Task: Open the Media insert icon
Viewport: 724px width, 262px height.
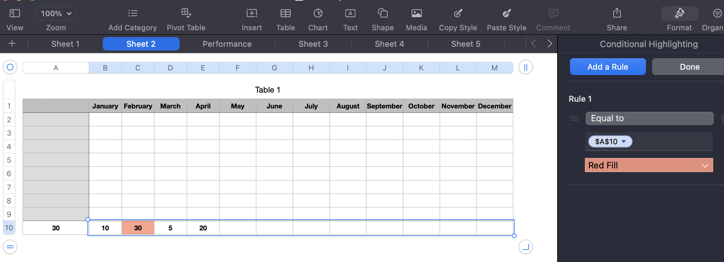Action: coord(416,13)
